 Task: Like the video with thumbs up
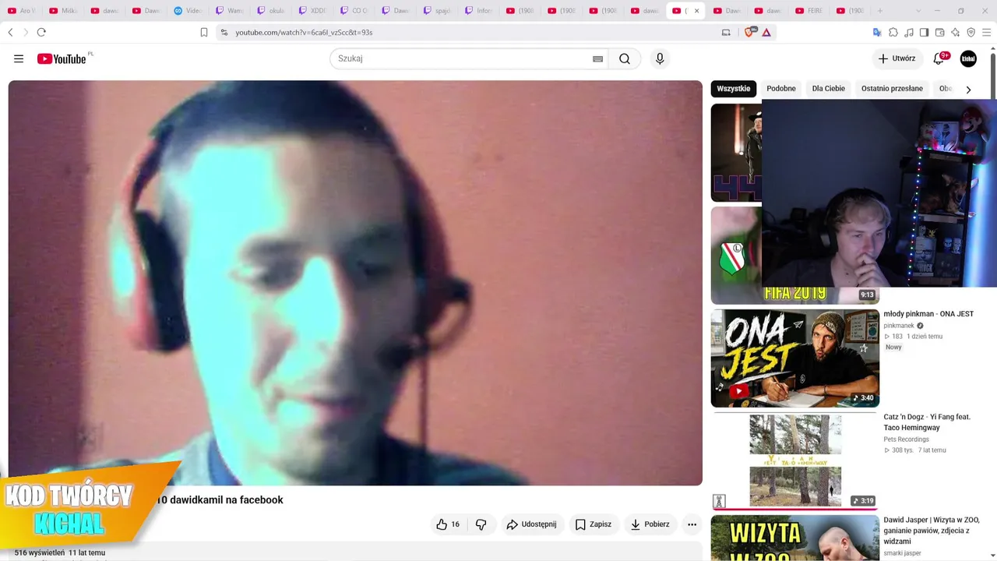pos(447,524)
